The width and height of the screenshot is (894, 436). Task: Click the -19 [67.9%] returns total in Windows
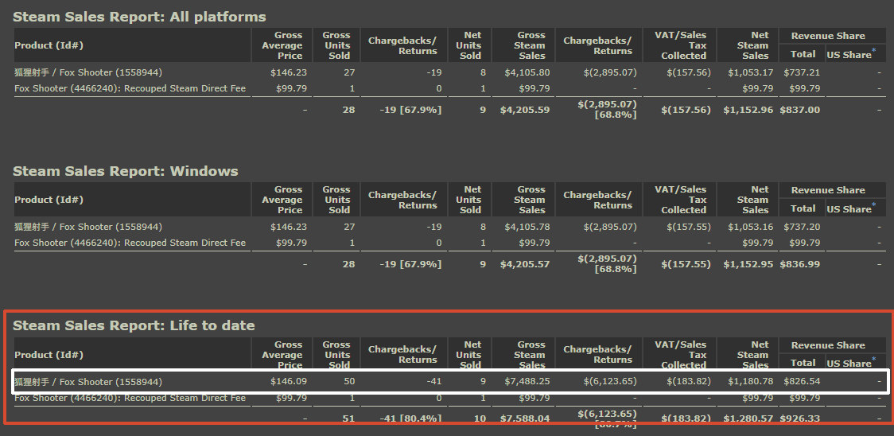[410, 263]
